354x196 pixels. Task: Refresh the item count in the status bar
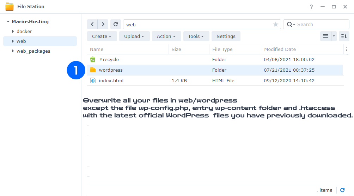pos(342,190)
